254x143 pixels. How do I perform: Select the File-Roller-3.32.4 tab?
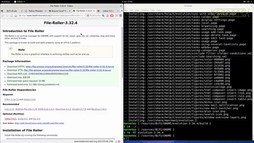(84, 11)
